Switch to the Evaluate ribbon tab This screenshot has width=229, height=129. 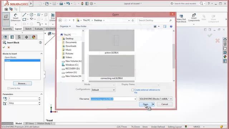(39, 29)
